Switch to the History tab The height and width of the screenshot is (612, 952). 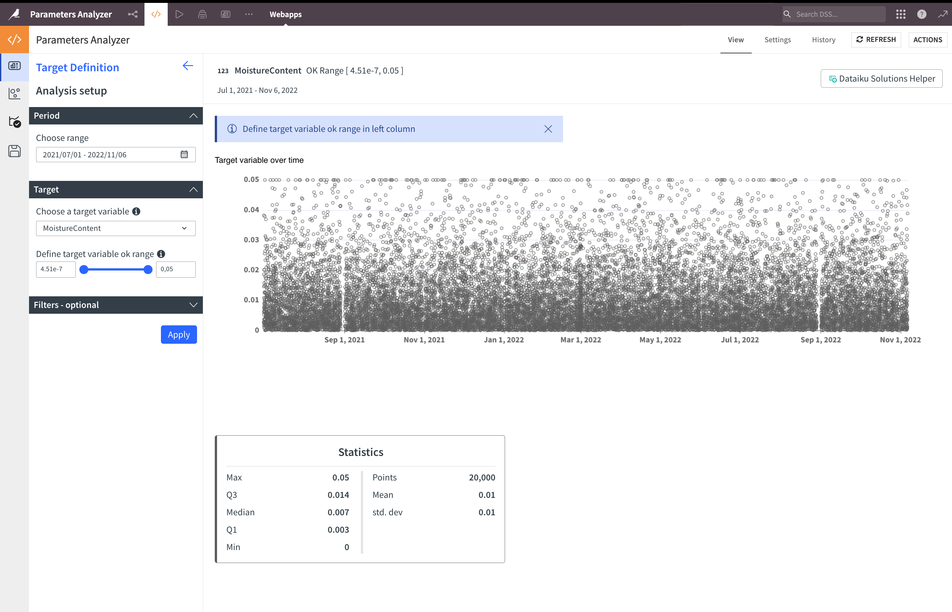[x=823, y=40]
